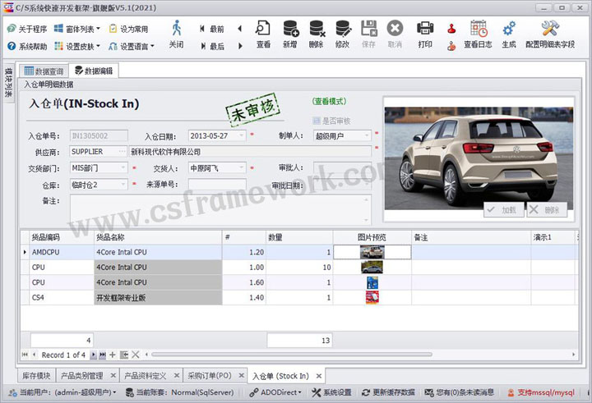Viewport: 592px width, 403px height.
Task: Click the 系统设置 status bar button
Action: point(331,392)
